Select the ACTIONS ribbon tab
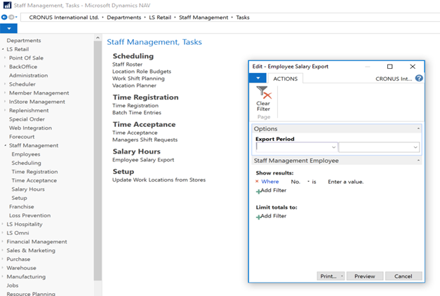This screenshot has height=296, width=440. pos(285,79)
